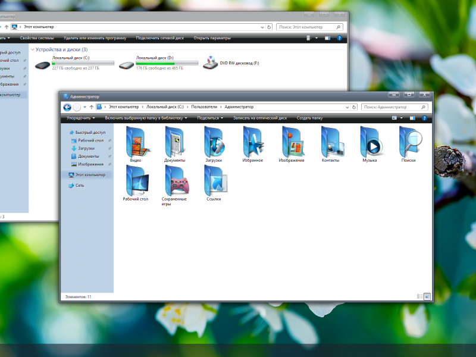Open the Загрузки folder icon
The height and width of the screenshot is (357, 476).
[x=214, y=145]
